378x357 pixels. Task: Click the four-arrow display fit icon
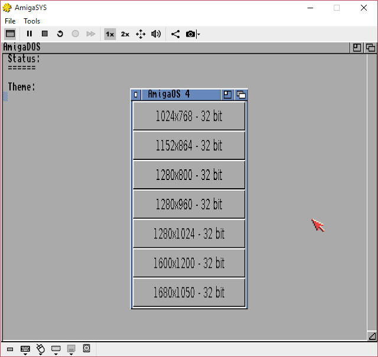tap(141, 34)
